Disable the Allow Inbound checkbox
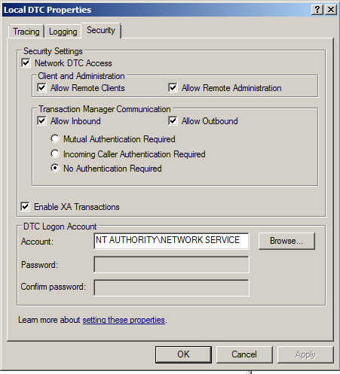This screenshot has width=340, height=374. click(41, 120)
